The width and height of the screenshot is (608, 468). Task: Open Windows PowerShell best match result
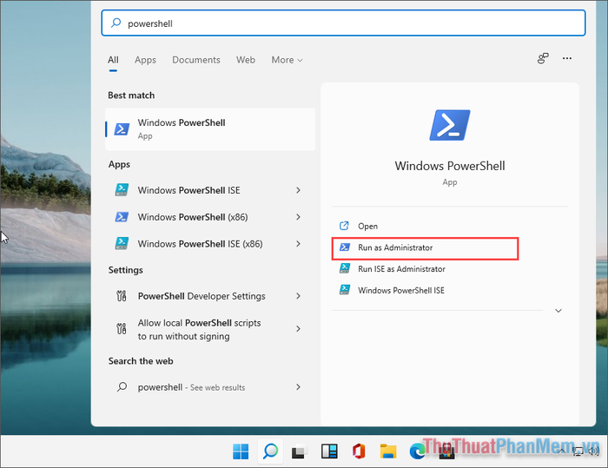click(x=210, y=129)
